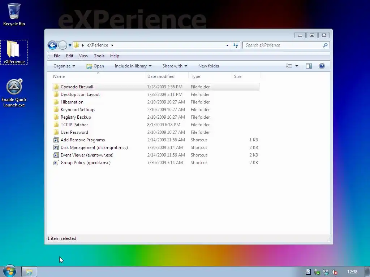
Task: Click the first tray icon left of shield
Action: pyautogui.click(x=309, y=272)
